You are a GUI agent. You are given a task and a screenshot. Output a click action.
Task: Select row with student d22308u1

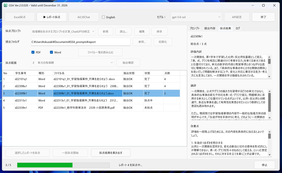(x=91, y=86)
